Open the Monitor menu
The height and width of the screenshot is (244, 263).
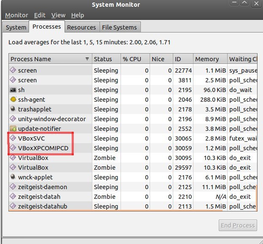(16, 15)
